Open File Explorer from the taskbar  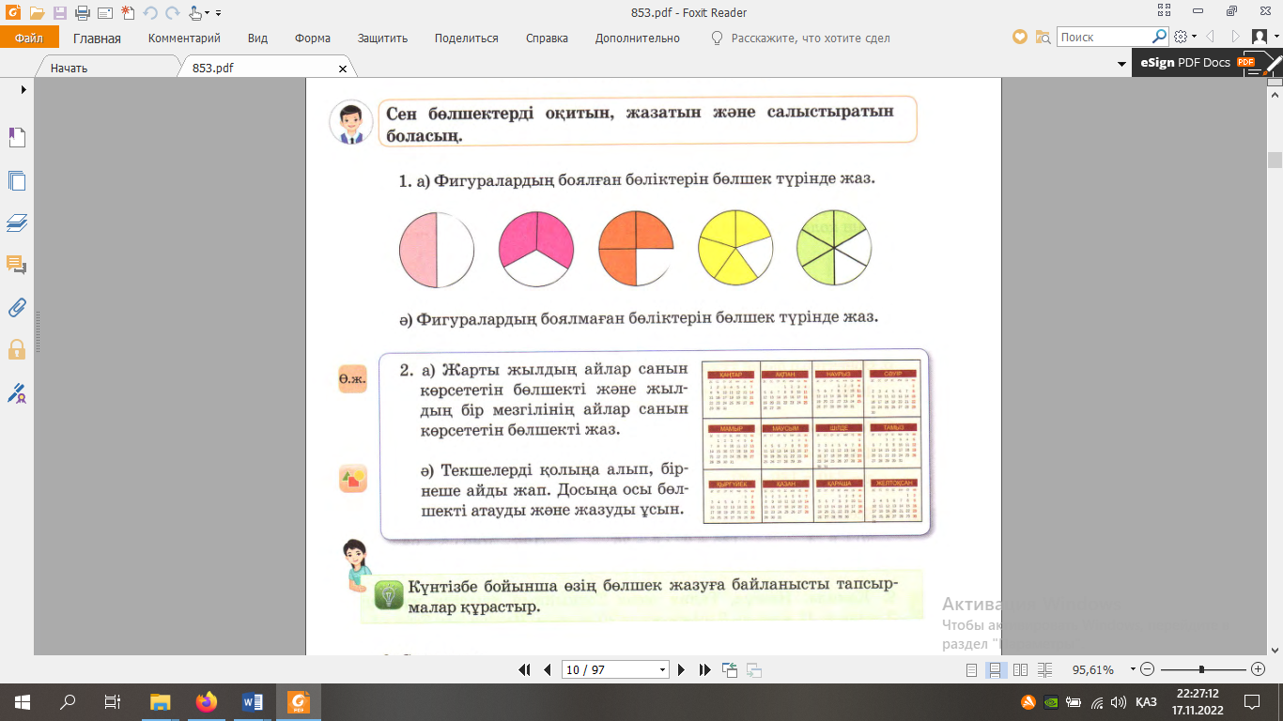[160, 701]
